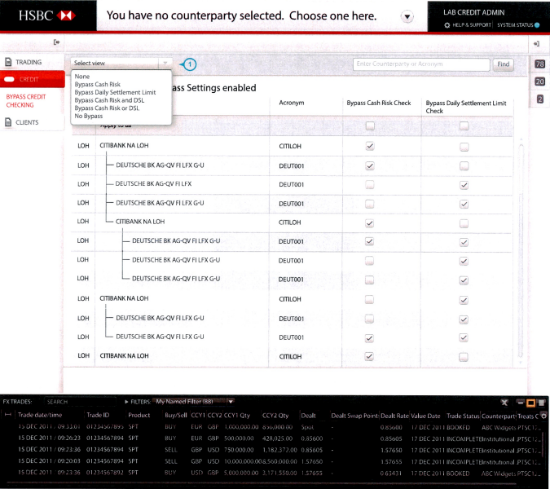Toggle Bypass Cash Risk Check header checkbox
Screen dimensions: 550x489
pos(370,126)
